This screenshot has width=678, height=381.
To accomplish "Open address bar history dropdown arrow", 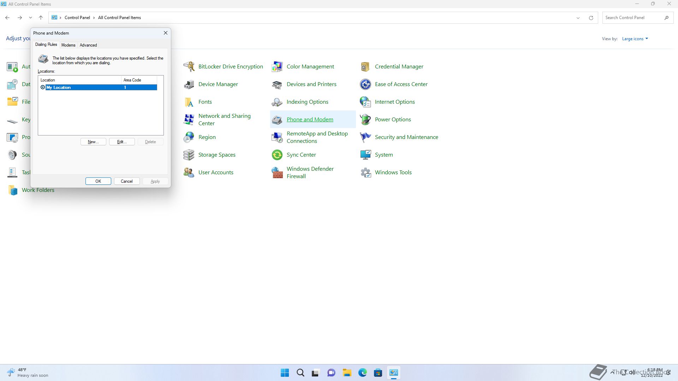I will point(578,18).
